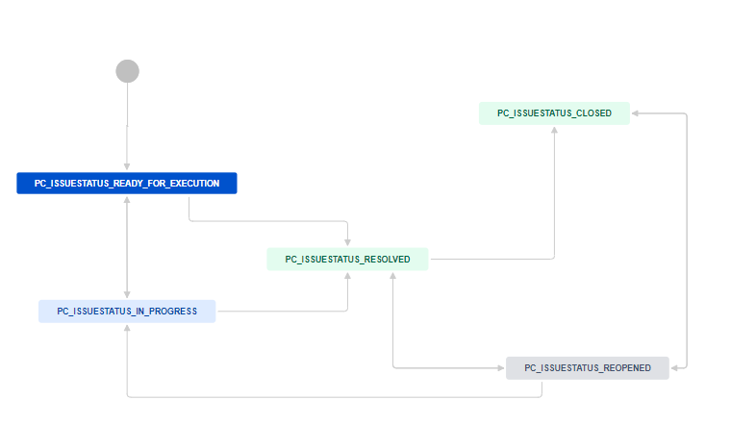Screen dimensions: 731x425
Task: Click the arrowhead entering Closed from the right
Action: click(x=636, y=113)
